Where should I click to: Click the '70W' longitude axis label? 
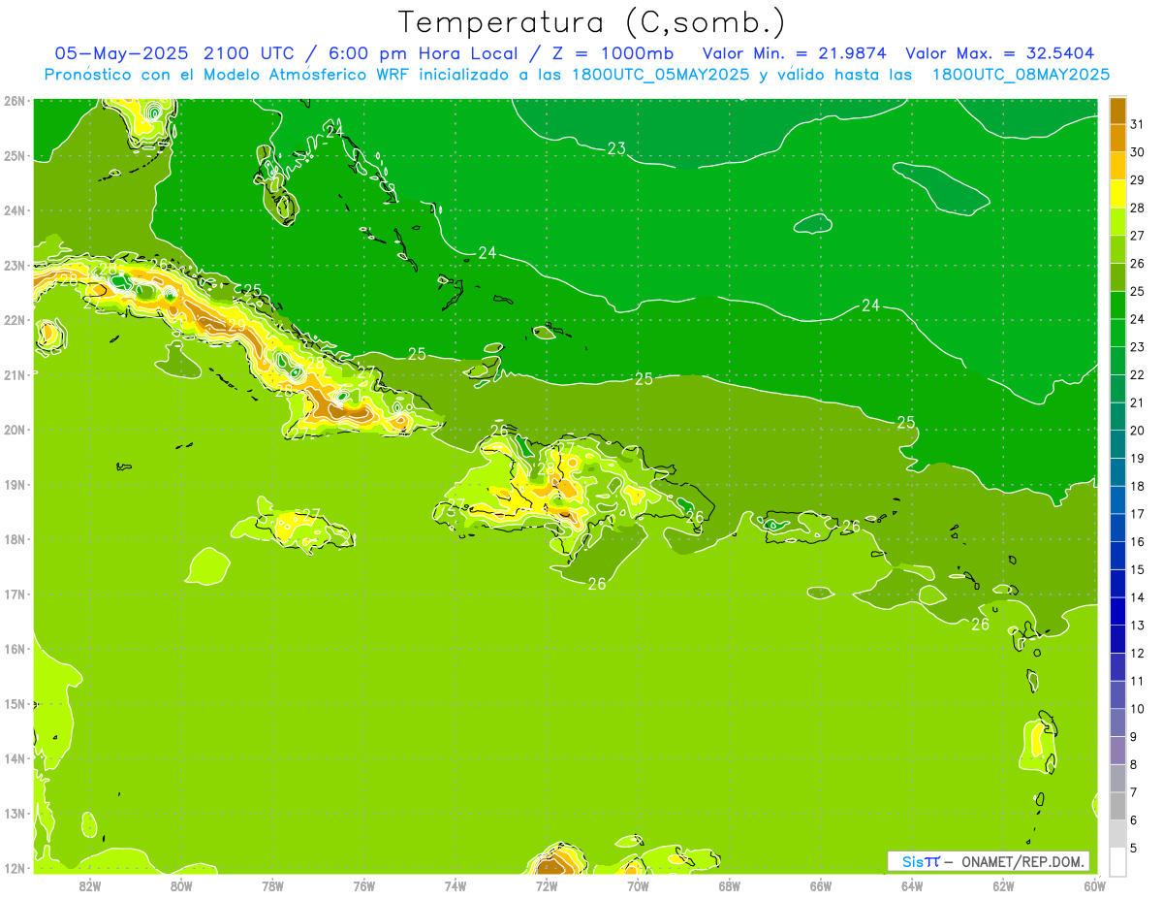click(x=638, y=885)
